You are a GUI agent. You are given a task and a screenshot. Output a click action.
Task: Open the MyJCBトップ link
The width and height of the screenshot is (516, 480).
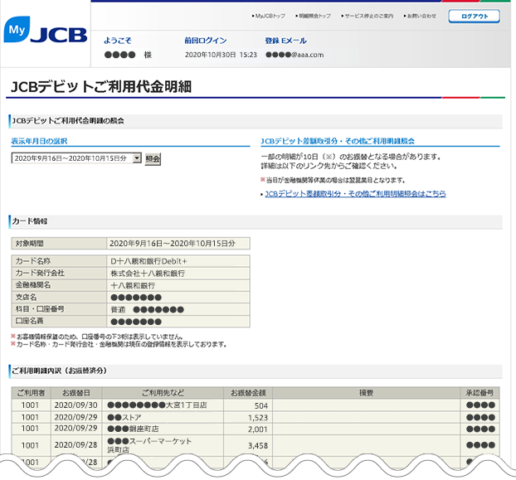pyautogui.click(x=269, y=16)
